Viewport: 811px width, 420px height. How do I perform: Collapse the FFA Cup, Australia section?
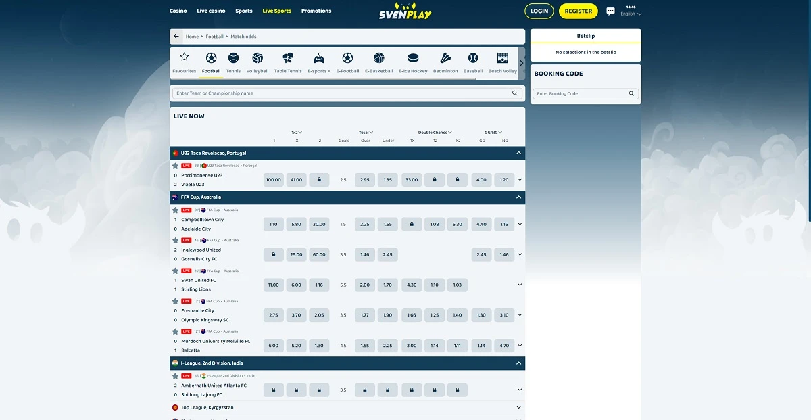518,197
